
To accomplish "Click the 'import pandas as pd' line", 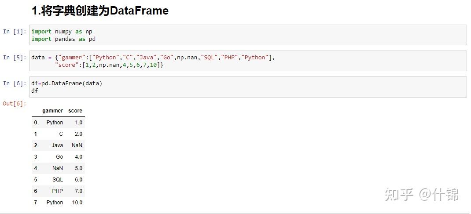I will [x=63, y=39].
